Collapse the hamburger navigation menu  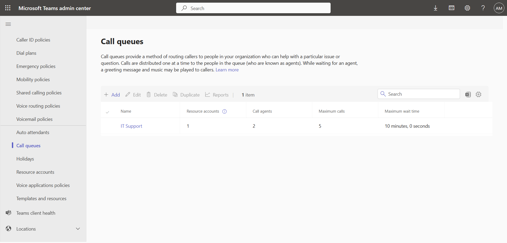click(x=8, y=24)
